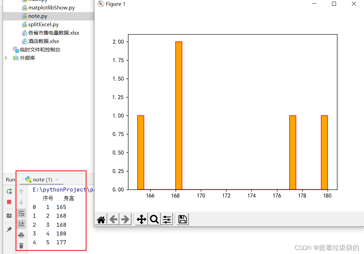Click the matplotlib Figure 1 window icon

click(x=100, y=4)
